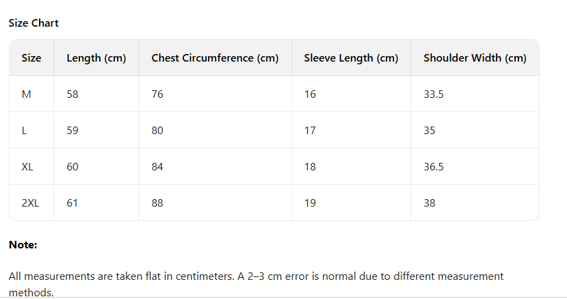Click the Sleeve Length (cm) header

pos(351,58)
